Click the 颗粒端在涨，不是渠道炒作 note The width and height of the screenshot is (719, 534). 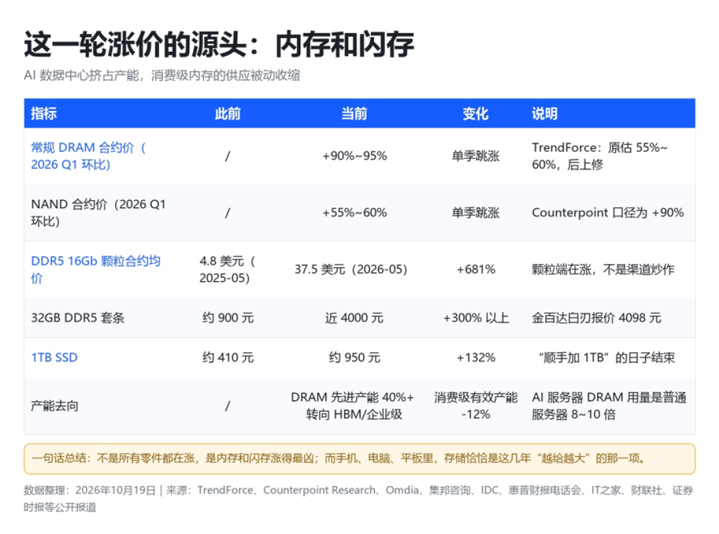click(603, 269)
